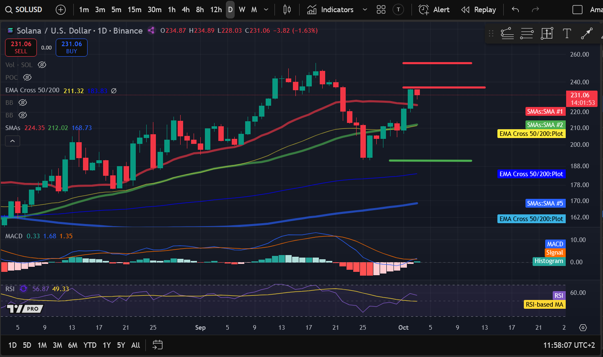Open the timezone menu at 11:58:07 UTC+2
The width and height of the screenshot is (603, 357).
pyautogui.click(x=569, y=345)
